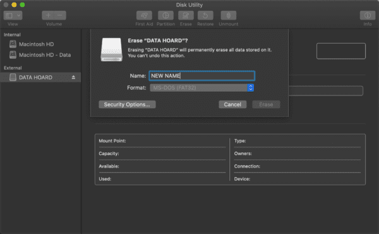Click the Internal section header
The height and width of the screenshot is (234, 379).
[12, 35]
